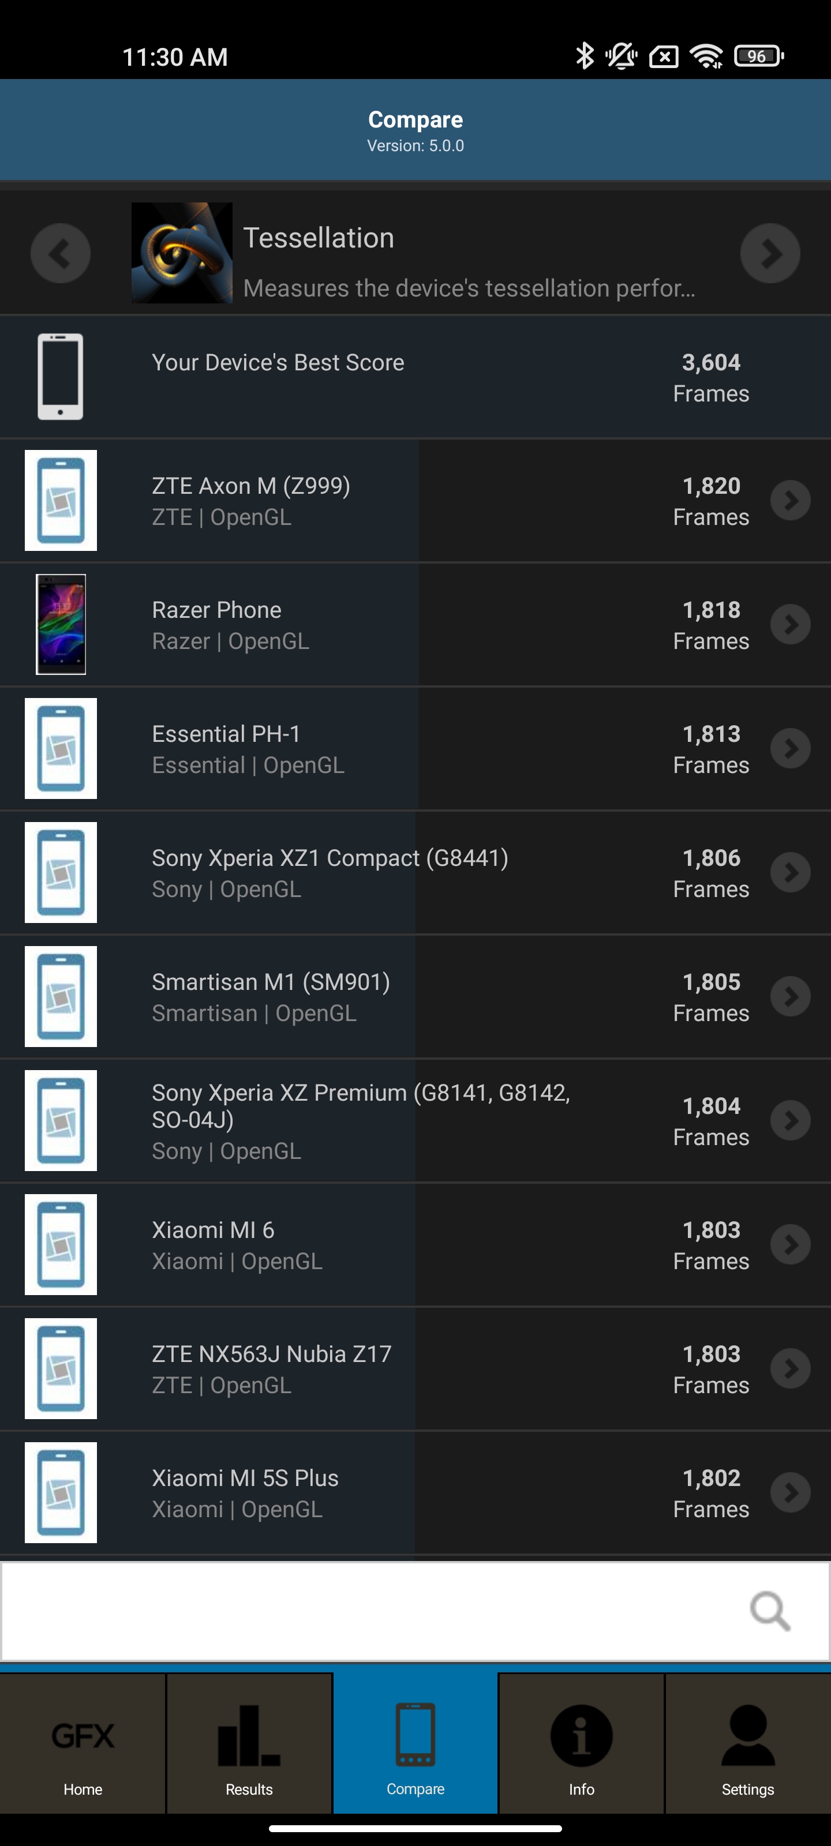Tap Your Device's Best Score phone icon
Viewport: 831px width, 1846px height.
[x=60, y=376]
